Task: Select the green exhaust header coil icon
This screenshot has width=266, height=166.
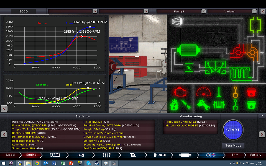Action: click(x=241, y=74)
